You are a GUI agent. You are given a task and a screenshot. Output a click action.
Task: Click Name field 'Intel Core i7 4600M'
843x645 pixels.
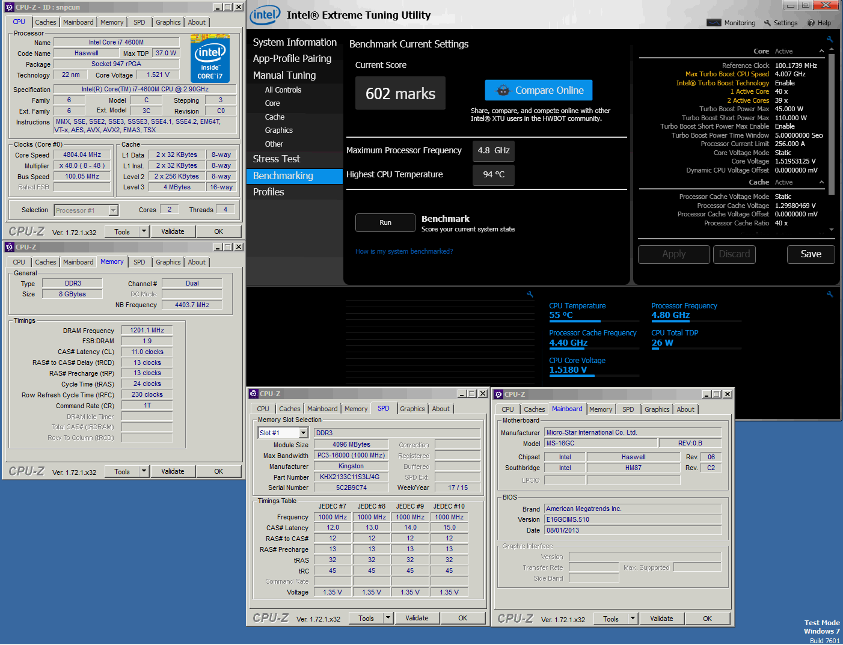116,42
